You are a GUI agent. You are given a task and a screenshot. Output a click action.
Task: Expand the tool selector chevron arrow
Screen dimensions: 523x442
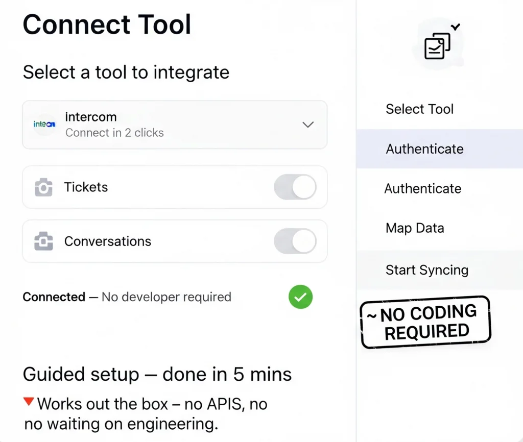[x=308, y=125]
